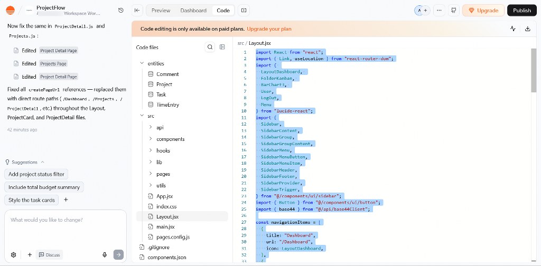The height and width of the screenshot is (266, 541).
Task: Click the Code files heading
Action: [x=147, y=47]
